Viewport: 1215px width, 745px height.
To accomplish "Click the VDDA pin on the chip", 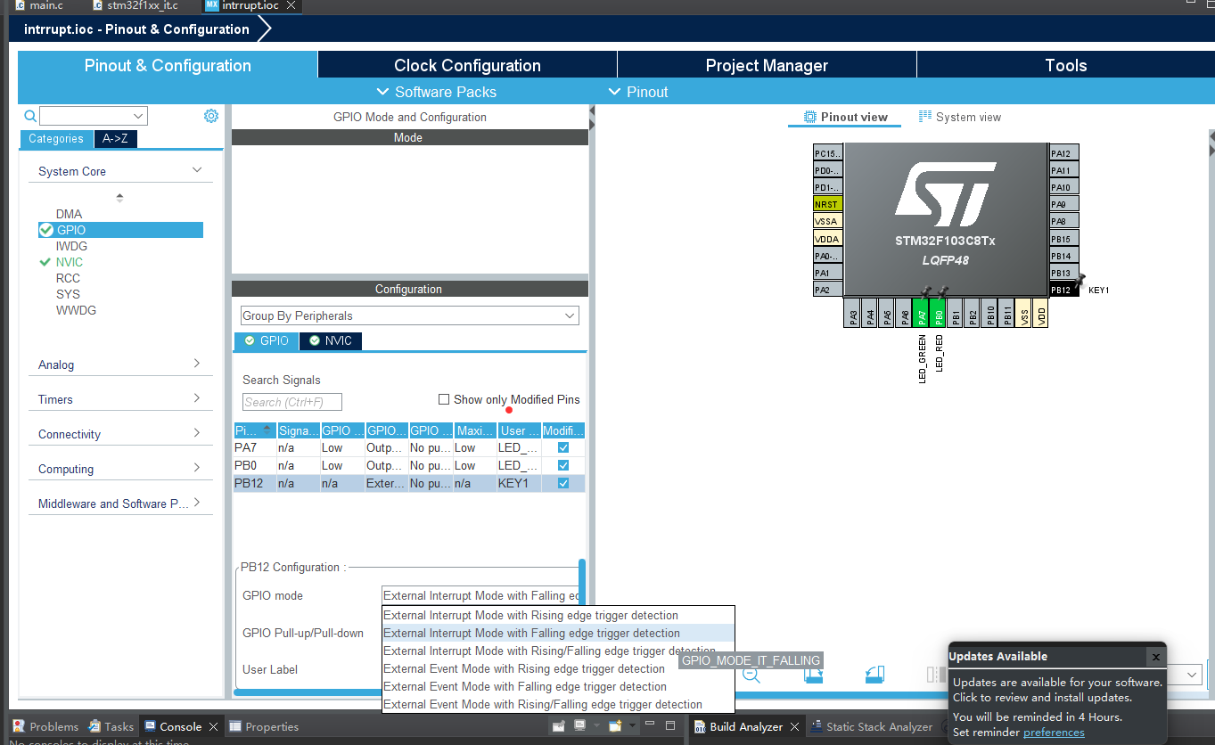I will pyautogui.click(x=828, y=239).
